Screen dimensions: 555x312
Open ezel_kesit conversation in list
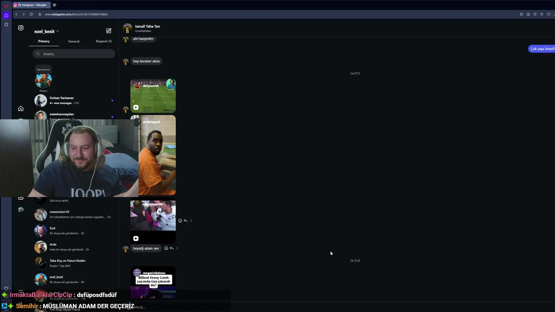point(74,279)
